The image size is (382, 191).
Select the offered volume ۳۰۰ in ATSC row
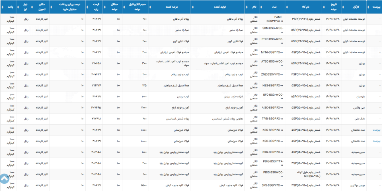point(144,64)
